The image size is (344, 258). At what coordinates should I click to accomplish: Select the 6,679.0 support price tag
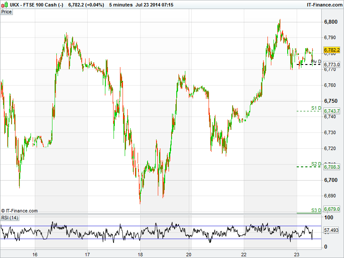(332, 209)
